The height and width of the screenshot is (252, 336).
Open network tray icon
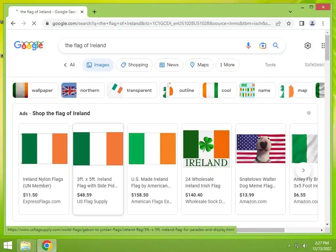[297, 246]
